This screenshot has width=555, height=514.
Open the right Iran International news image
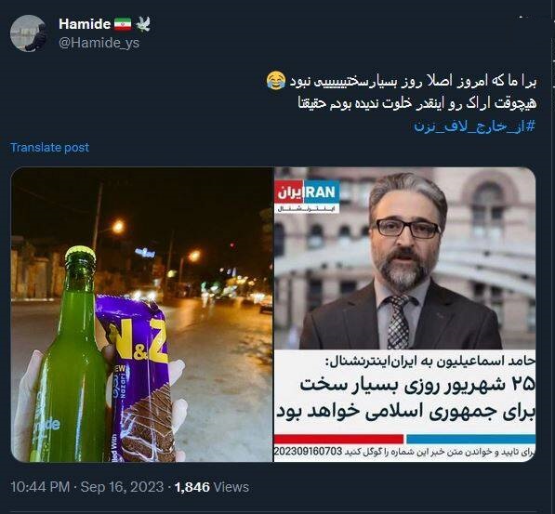coord(405,314)
